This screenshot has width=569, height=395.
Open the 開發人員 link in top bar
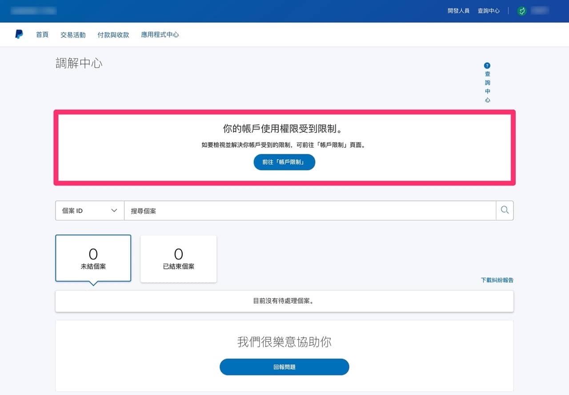click(x=458, y=11)
